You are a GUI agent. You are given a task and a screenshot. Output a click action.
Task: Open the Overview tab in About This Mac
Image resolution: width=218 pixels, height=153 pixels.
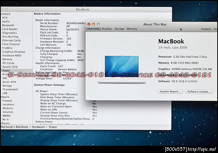[93, 29]
